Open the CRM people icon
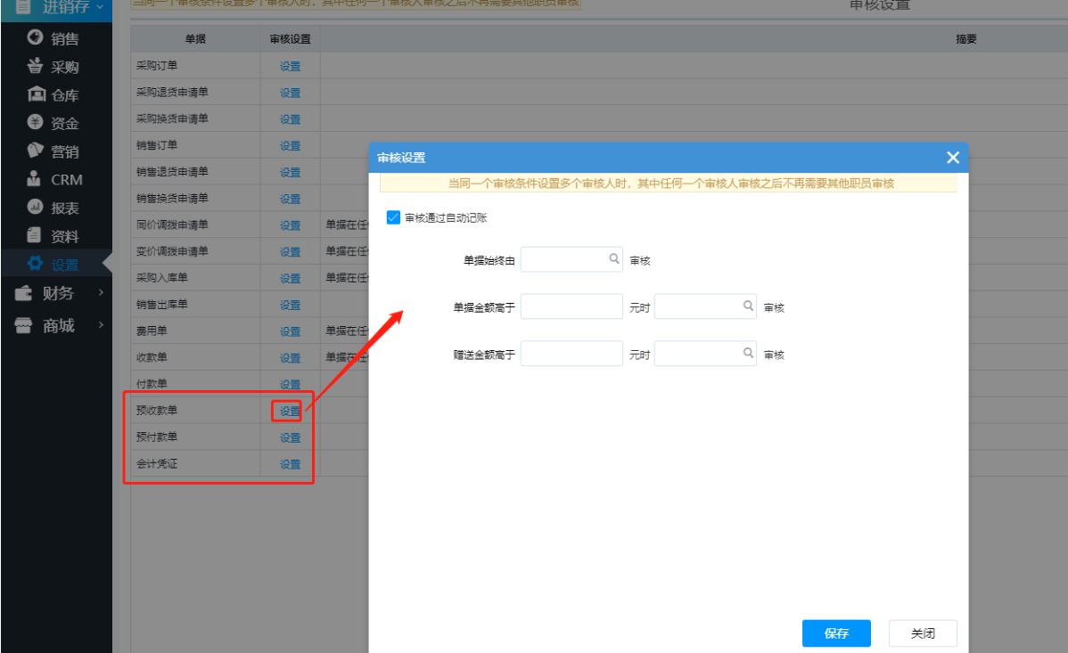Image resolution: width=1068 pixels, height=653 pixels. click(34, 179)
